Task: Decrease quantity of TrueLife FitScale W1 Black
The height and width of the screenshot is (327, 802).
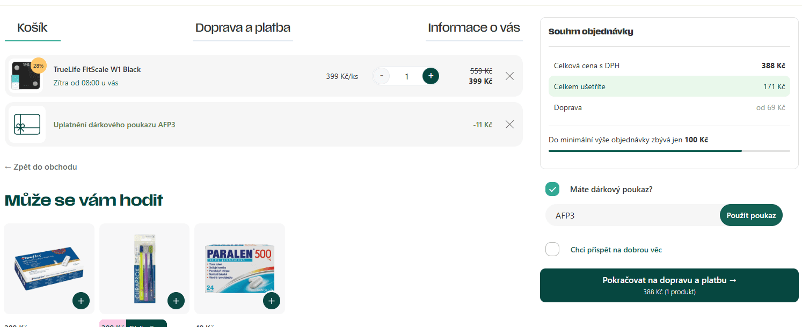Action: point(381,76)
